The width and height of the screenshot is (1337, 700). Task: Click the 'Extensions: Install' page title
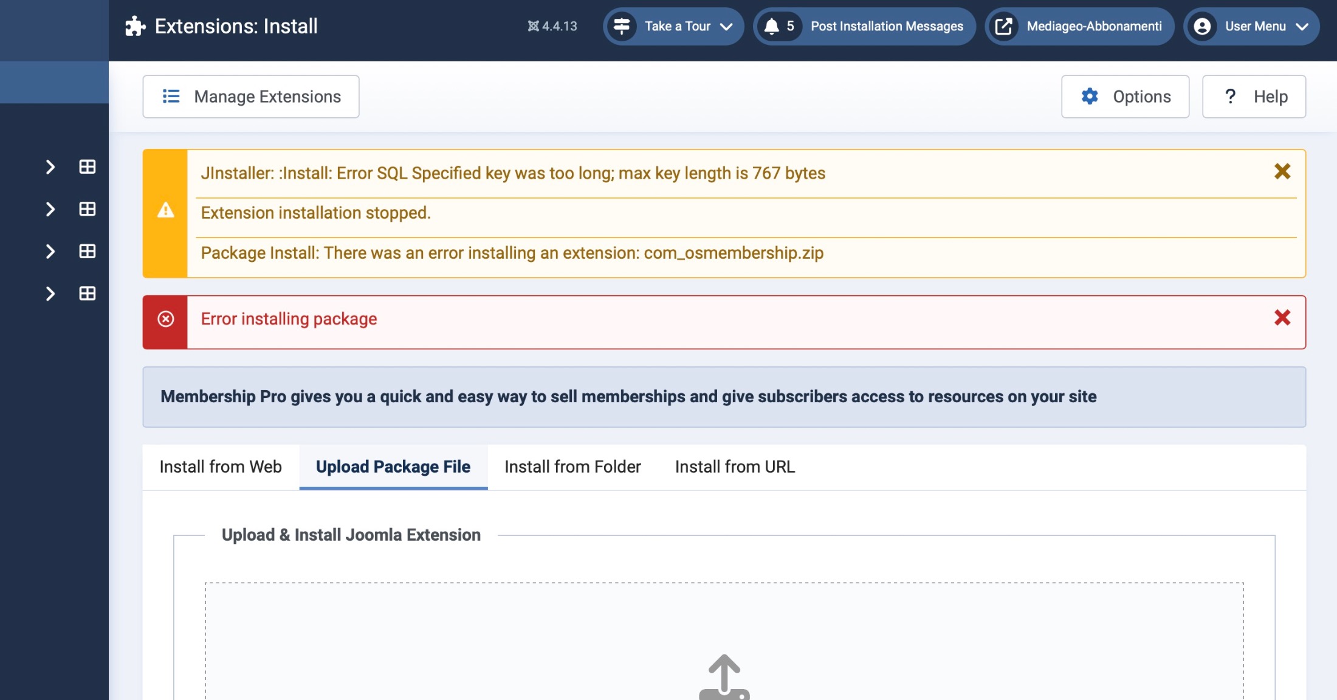pos(236,26)
